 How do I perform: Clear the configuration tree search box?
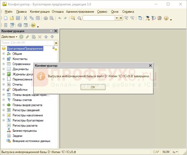(x=56, y=43)
